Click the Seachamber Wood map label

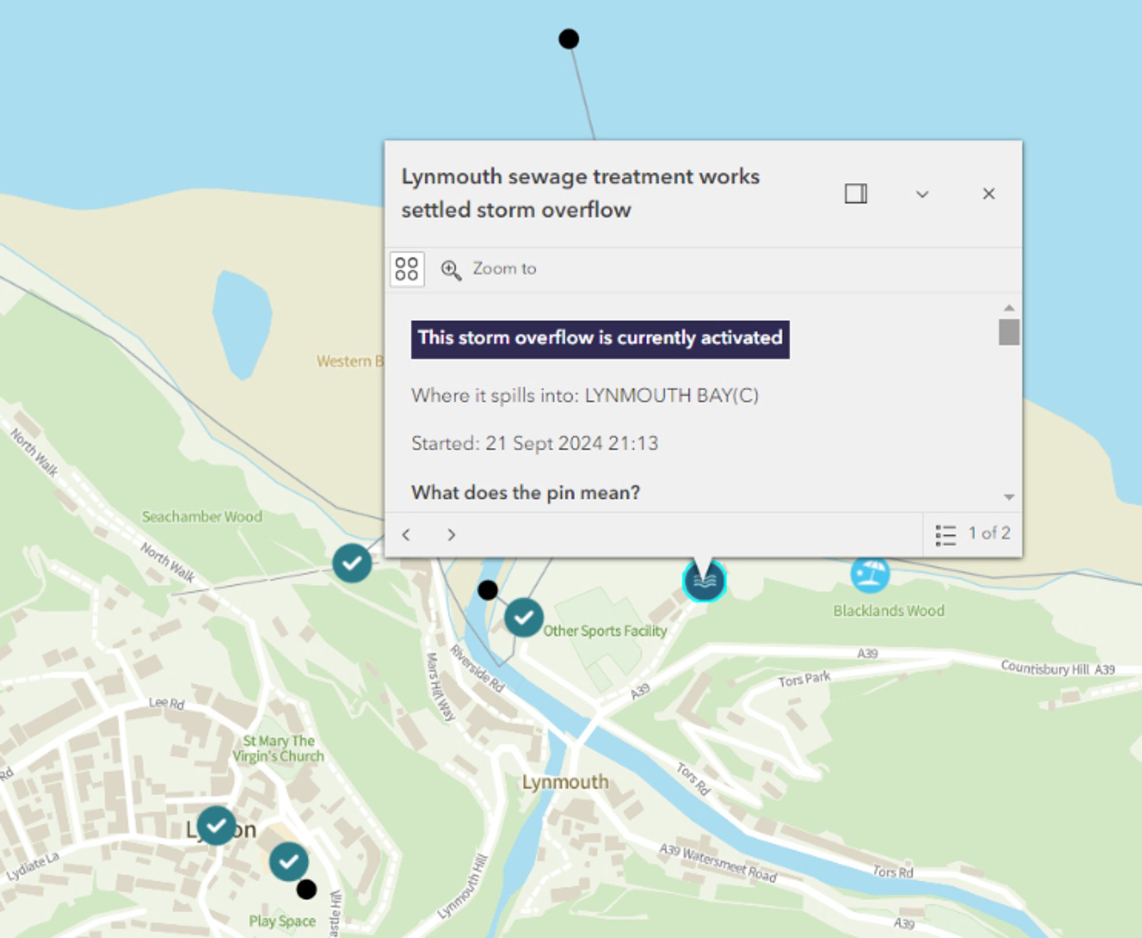pos(202,516)
